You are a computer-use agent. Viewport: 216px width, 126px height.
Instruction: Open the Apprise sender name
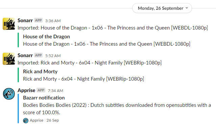pos(26,90)
